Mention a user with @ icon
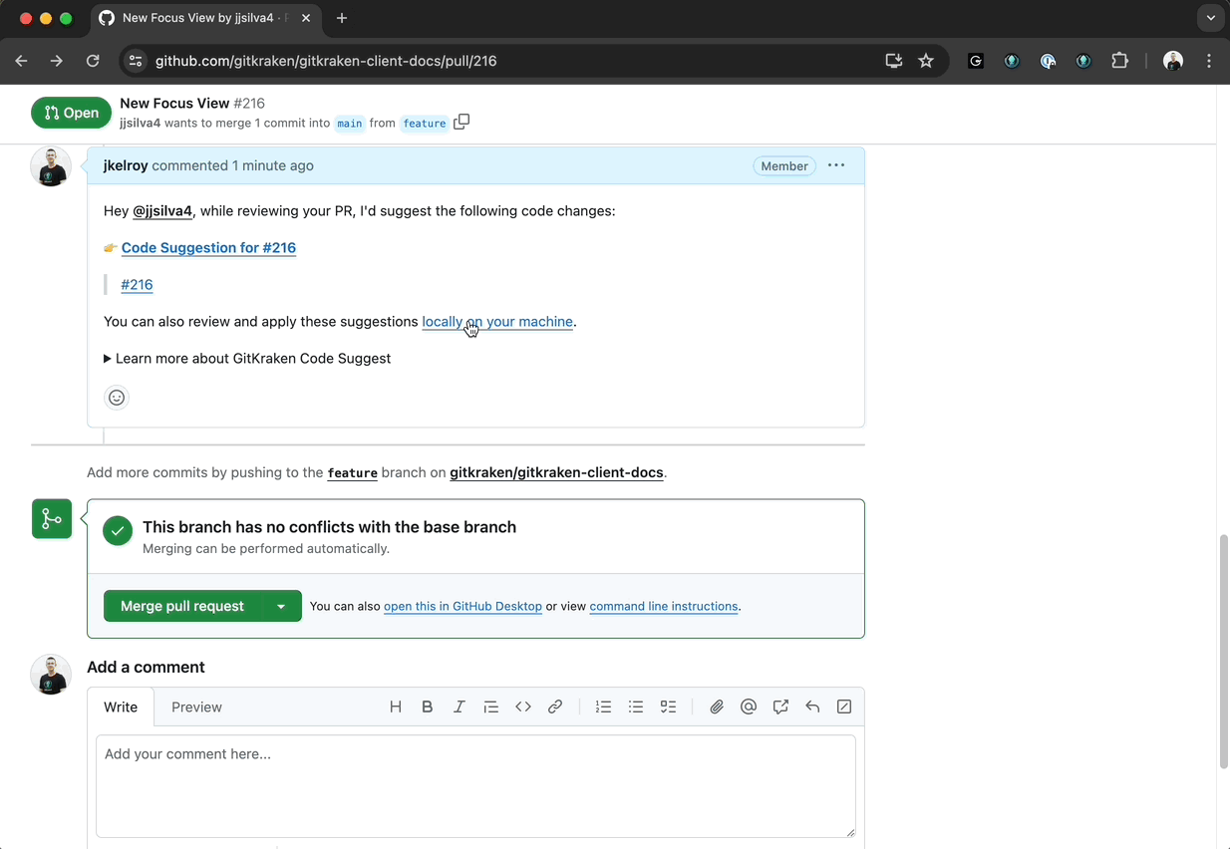The image size is (1230, 849). click(x=749, y=707)
